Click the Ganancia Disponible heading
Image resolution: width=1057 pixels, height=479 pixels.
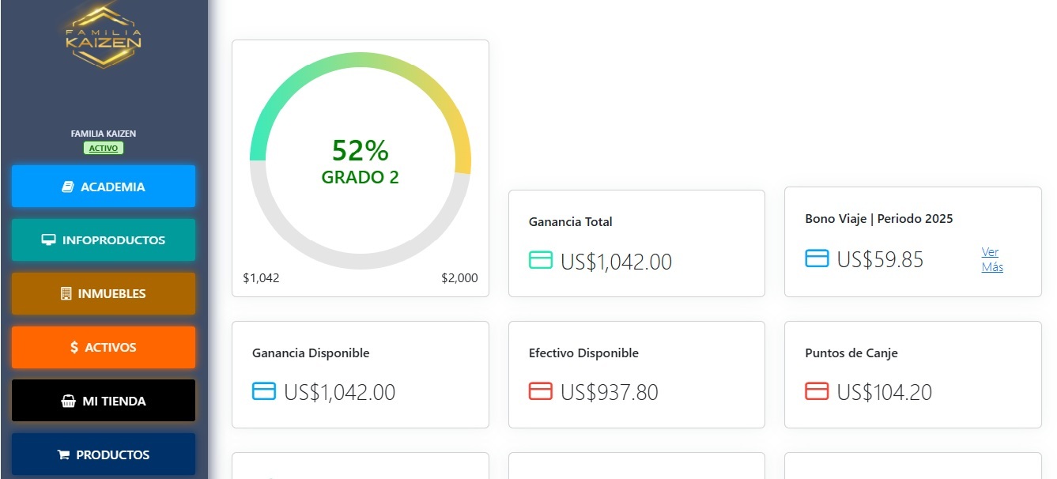point(311,353)
